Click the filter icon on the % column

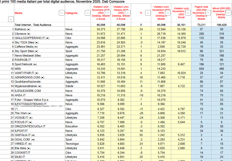(148, 13)
